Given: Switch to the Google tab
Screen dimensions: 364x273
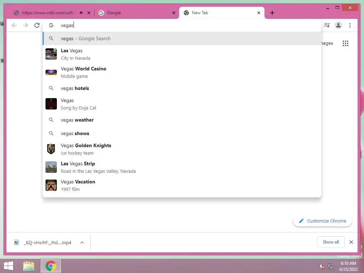Looking at the screenshot, I should click(x=136, y=13).
